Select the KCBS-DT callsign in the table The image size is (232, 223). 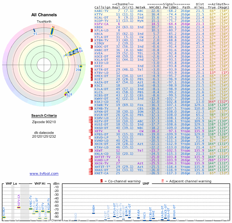(101, 96)
